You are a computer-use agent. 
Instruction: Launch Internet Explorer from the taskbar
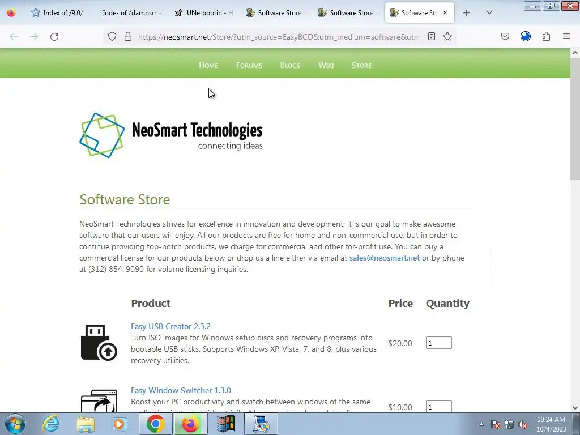(50, 424)
